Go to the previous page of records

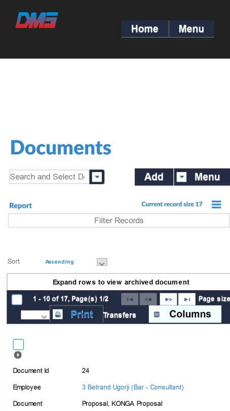148,299
